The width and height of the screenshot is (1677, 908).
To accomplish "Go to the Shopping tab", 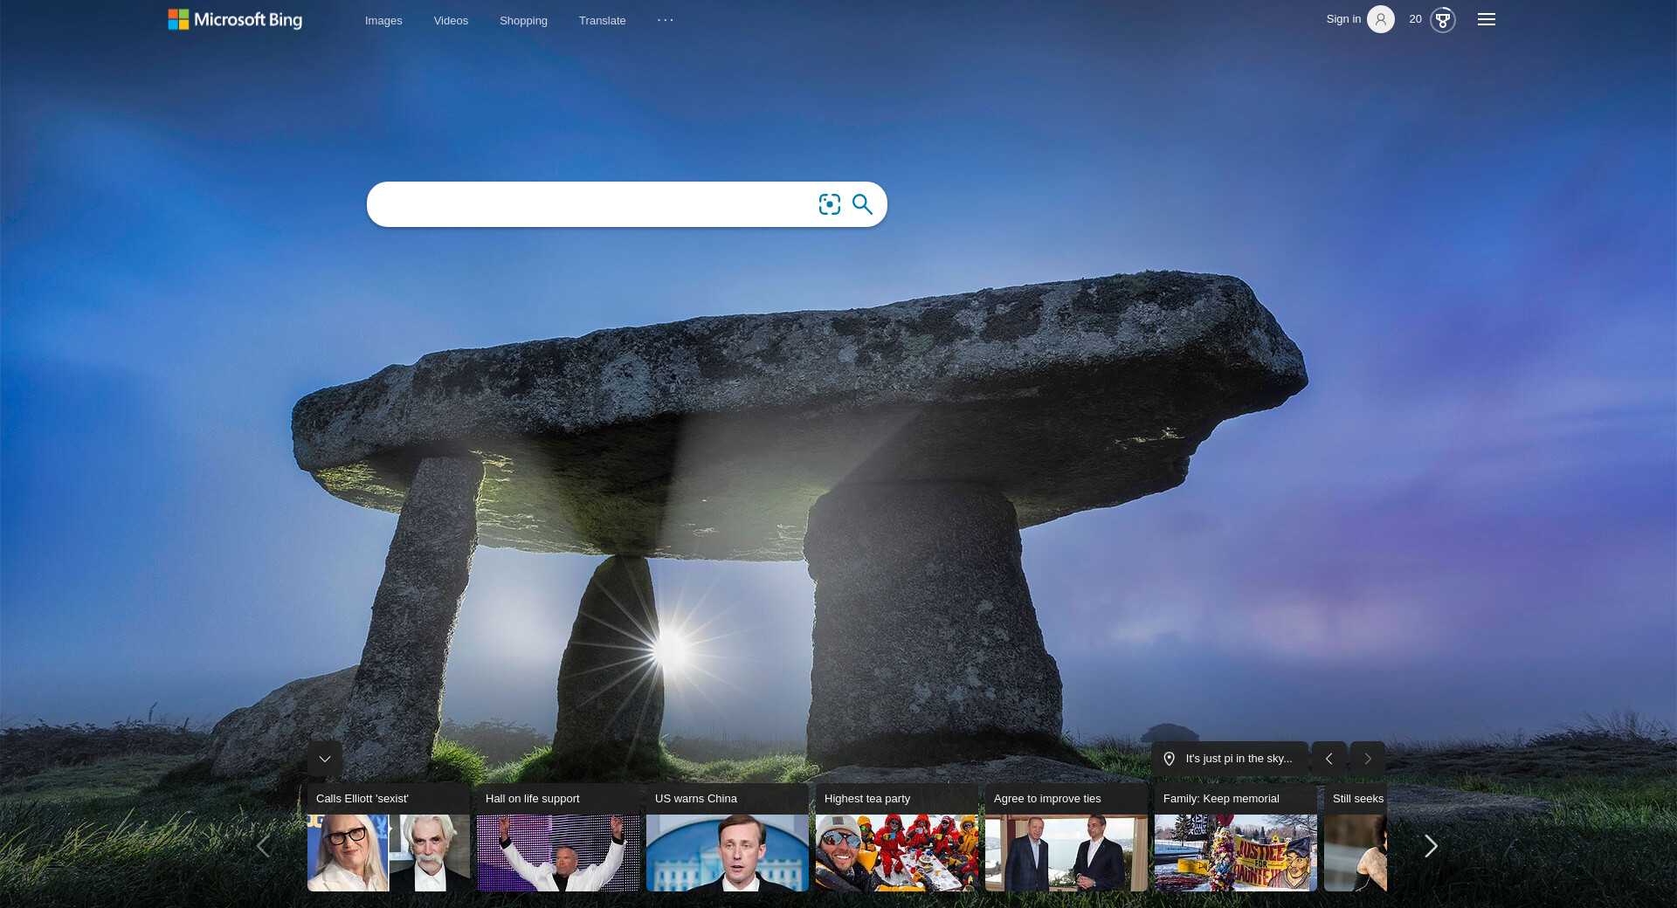I will [x=523, y=20].
